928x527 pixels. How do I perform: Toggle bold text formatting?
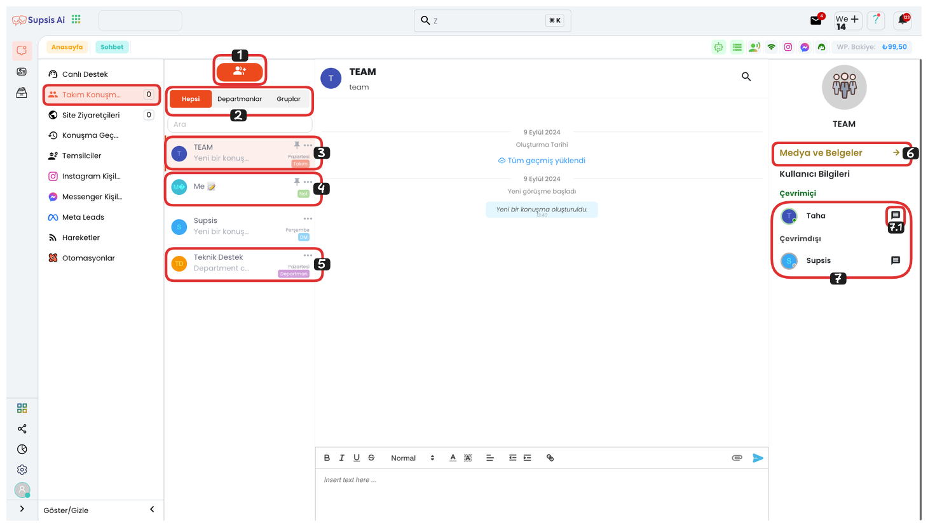click(327, 458)
